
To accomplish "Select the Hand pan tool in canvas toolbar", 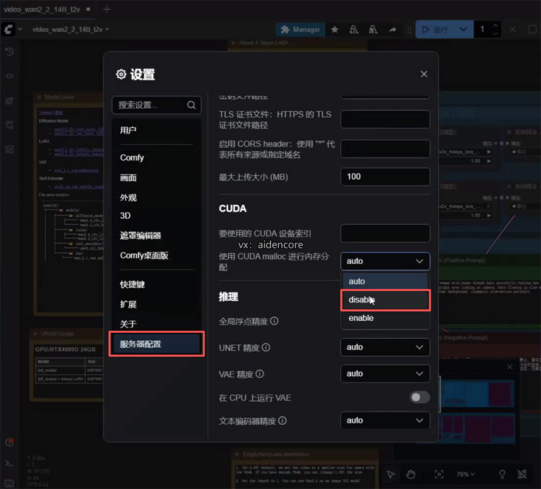I will (x=411, y=474).
